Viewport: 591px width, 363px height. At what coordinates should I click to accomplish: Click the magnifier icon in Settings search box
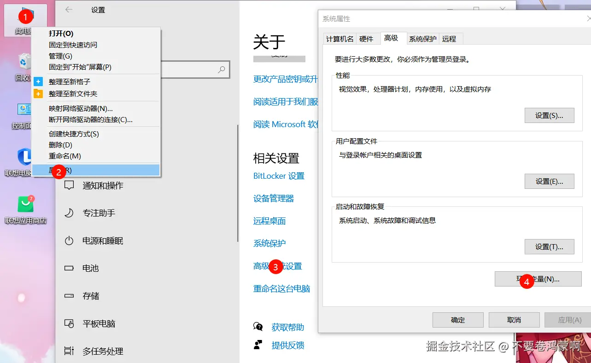click(x=222, y=70)
